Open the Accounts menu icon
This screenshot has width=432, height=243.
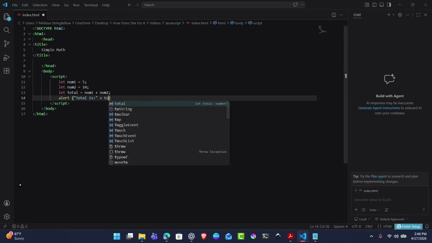tap(7, 203)
